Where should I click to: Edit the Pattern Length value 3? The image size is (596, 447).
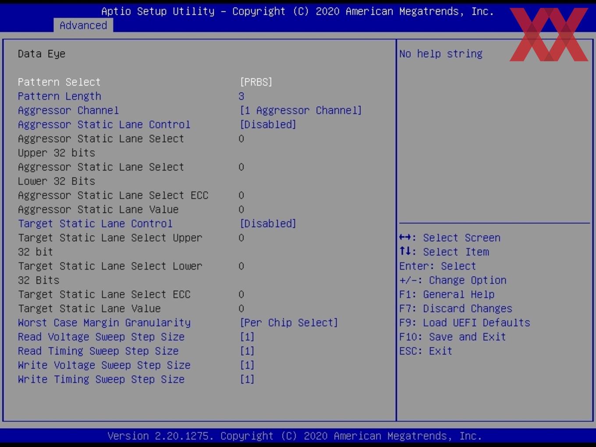(x=241, y=96)
